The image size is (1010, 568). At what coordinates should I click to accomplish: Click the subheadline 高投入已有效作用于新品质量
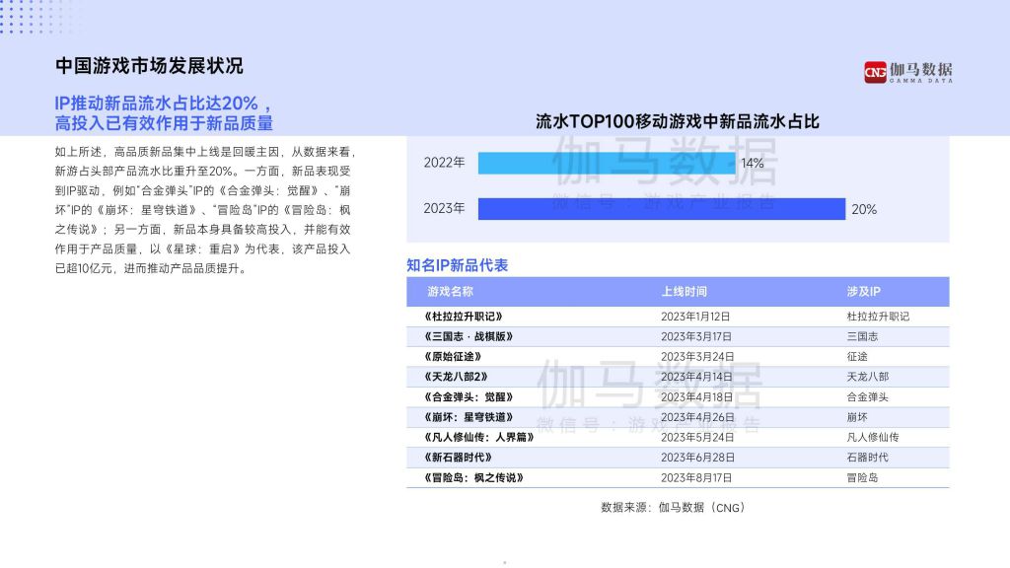click(165, 123)
